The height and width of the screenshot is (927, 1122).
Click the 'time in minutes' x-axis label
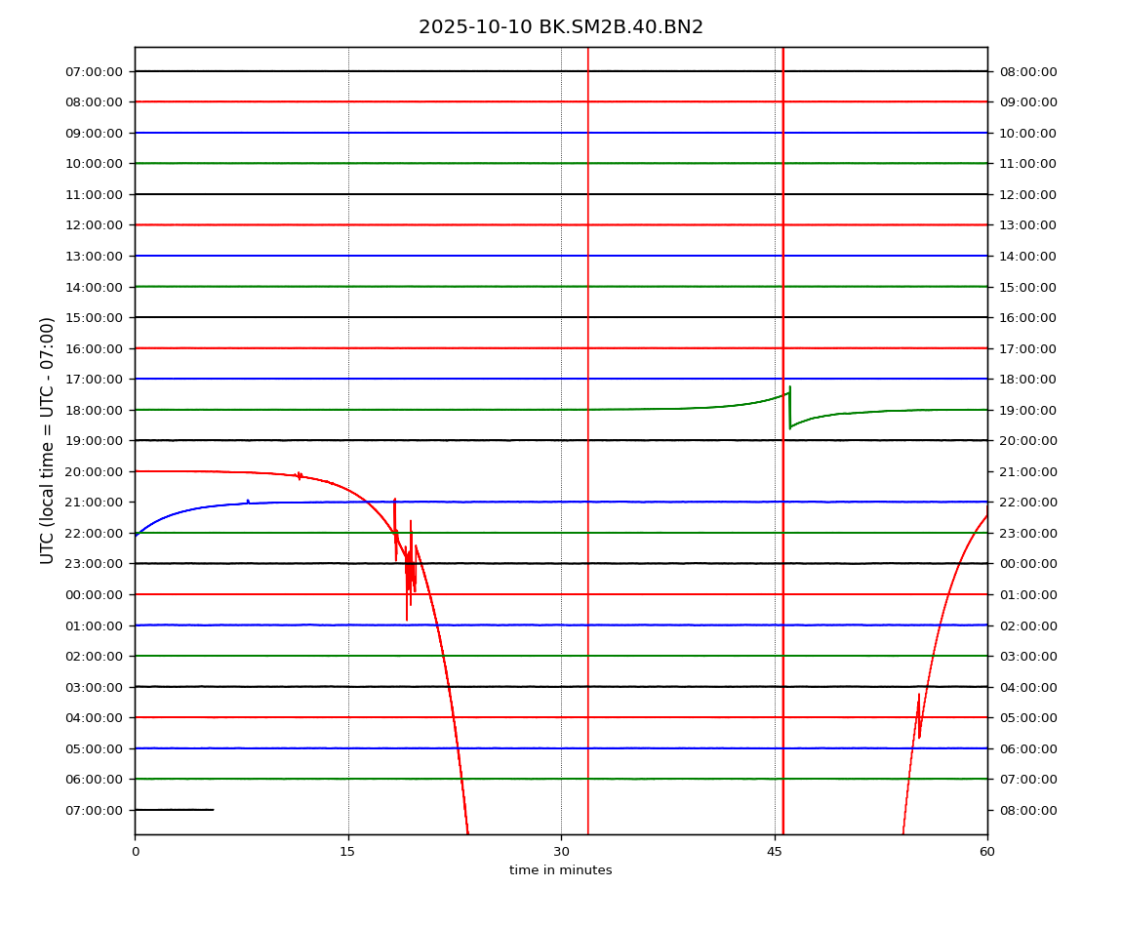pyautogui.click(x=560, y=870)
